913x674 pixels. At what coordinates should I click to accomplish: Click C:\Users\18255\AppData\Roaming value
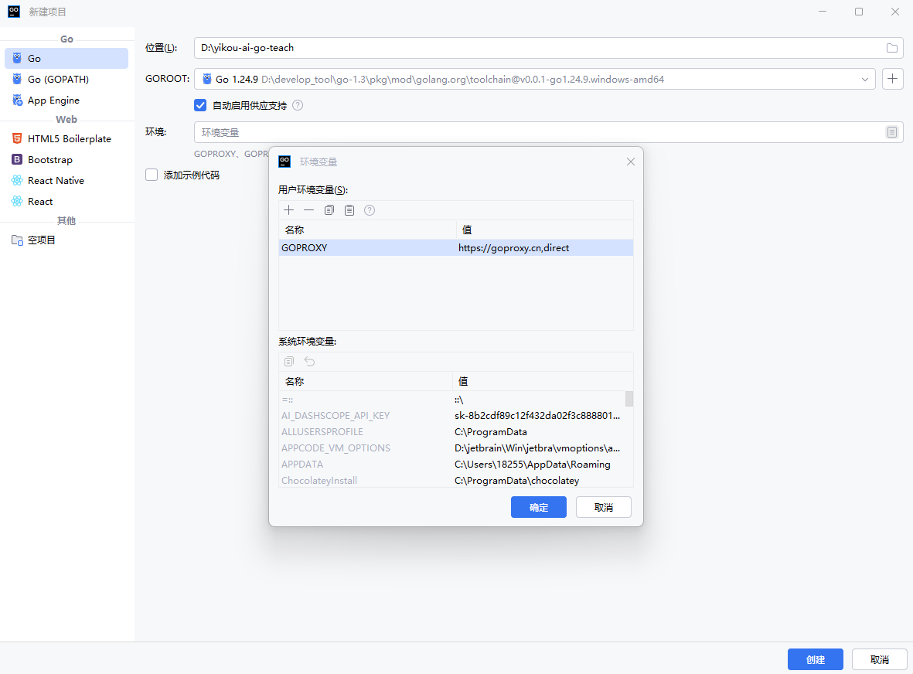coord(532,465)
